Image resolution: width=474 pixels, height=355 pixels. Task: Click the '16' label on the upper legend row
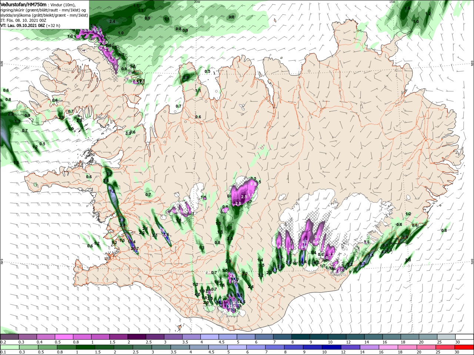[384, 342]
